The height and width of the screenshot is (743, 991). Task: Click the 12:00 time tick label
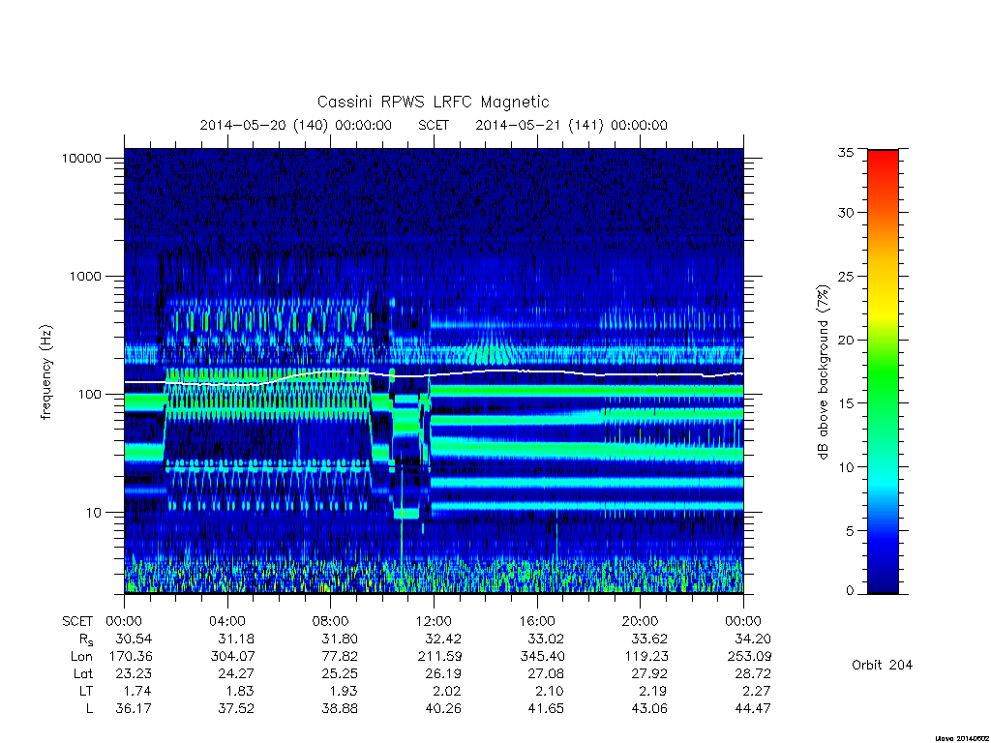click(x=434, y=621)
